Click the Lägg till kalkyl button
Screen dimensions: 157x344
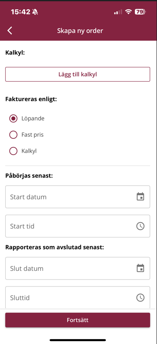(x=77, y=74)
